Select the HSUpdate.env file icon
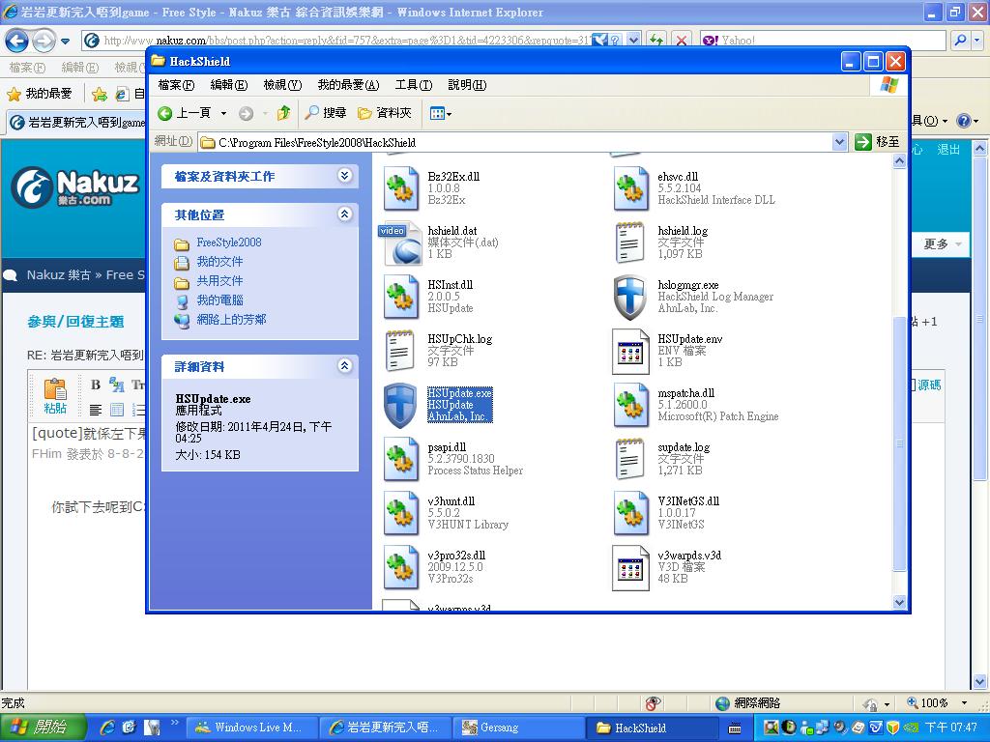The image size is (990, 742). click(630, 352)
